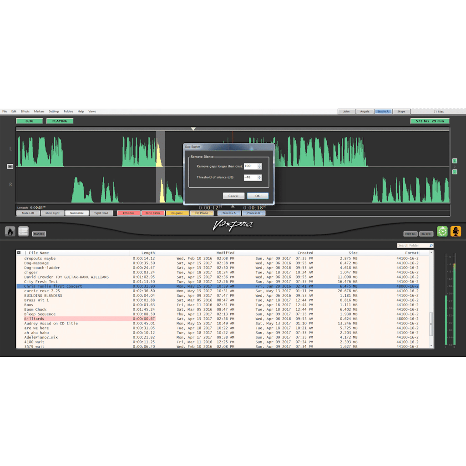Viewport: 466px width, 466px height.
Task: Apply the Normalize effect button
Action: 77,213
